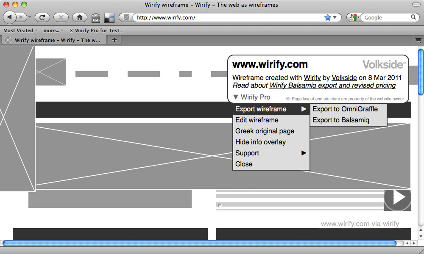Go forward with the Forward arrow button

21,17
